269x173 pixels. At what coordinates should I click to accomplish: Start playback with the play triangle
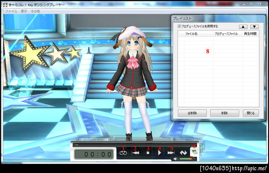[x=159, y=153]
